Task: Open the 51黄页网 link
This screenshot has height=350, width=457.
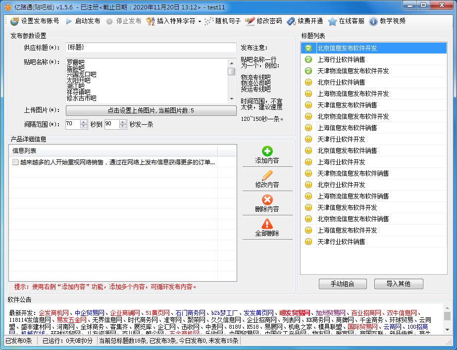Action: 157,313
